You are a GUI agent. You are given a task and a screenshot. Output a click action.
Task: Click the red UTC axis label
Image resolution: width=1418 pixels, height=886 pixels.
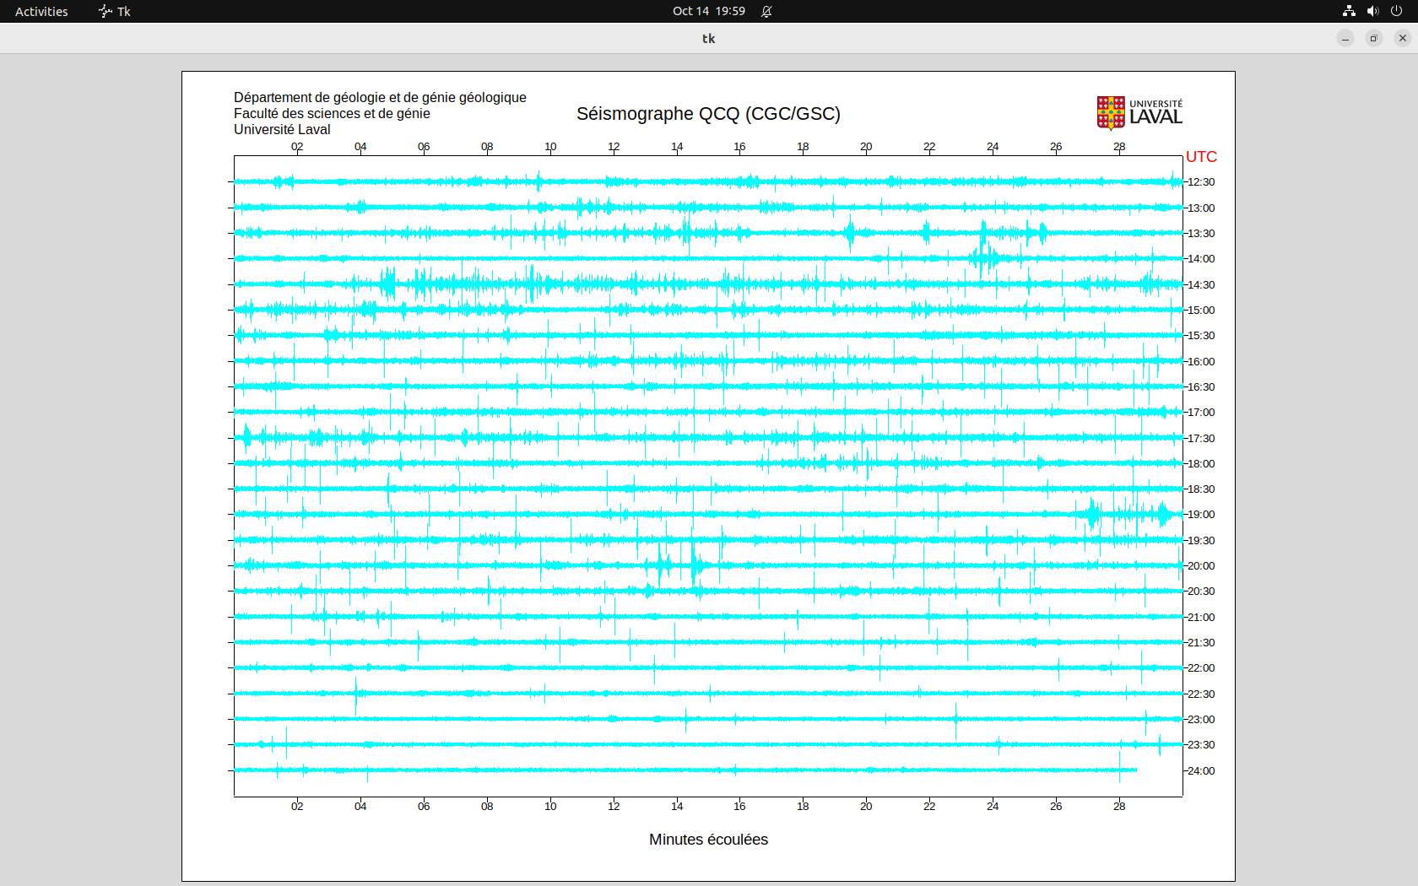pos(1201,157)
